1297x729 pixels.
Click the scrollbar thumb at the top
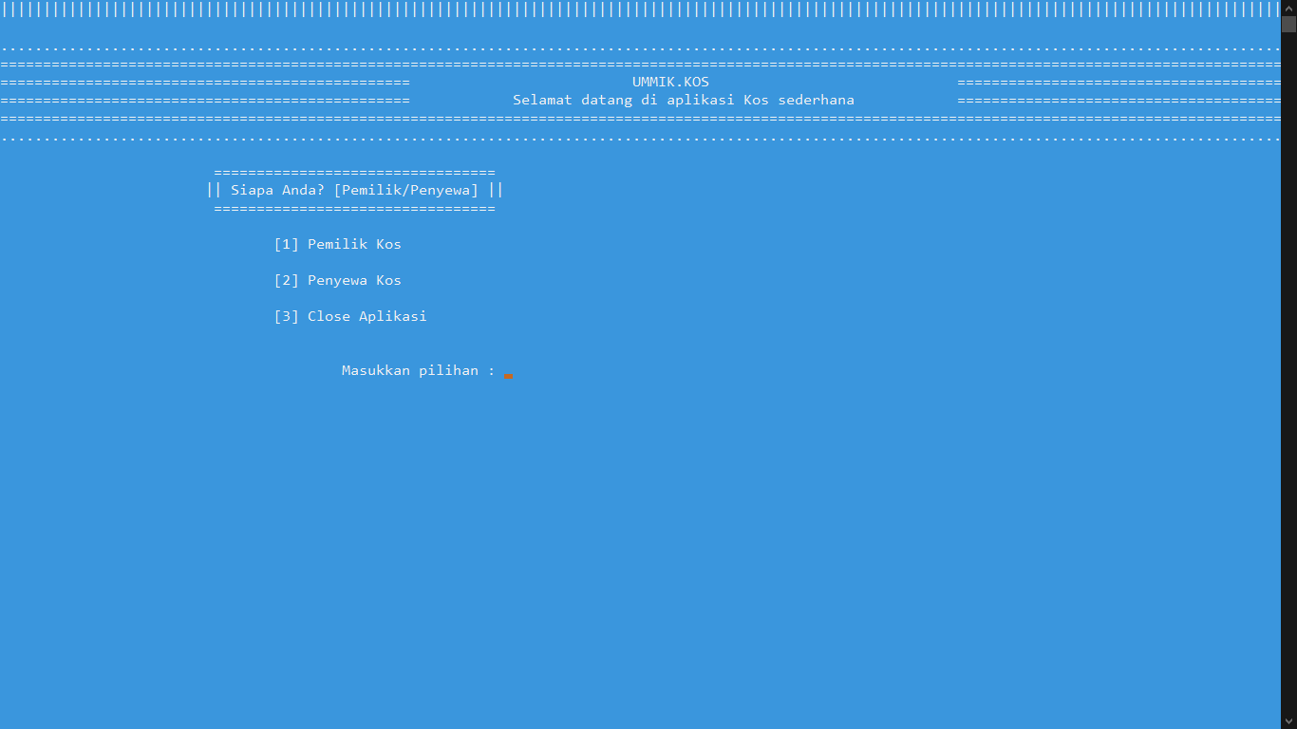(1290, 24)
